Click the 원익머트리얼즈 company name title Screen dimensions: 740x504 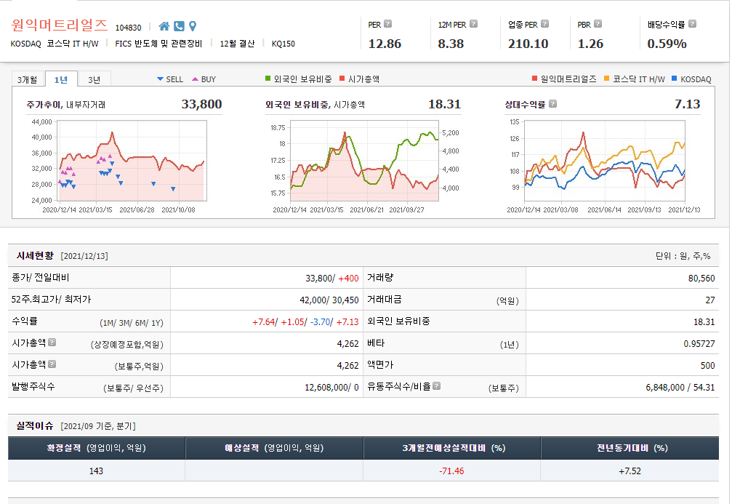(60, 25)
